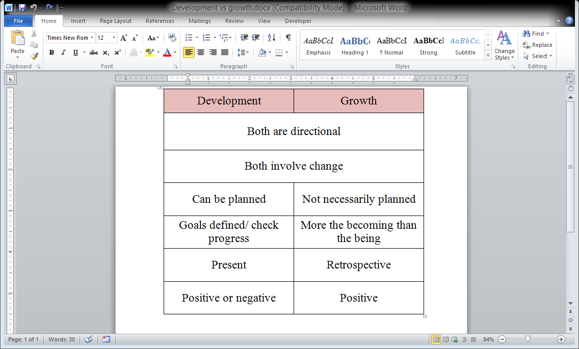
Task: Apply the Heading 1 style
Action: pyautogui.click(x=355, y=45)
